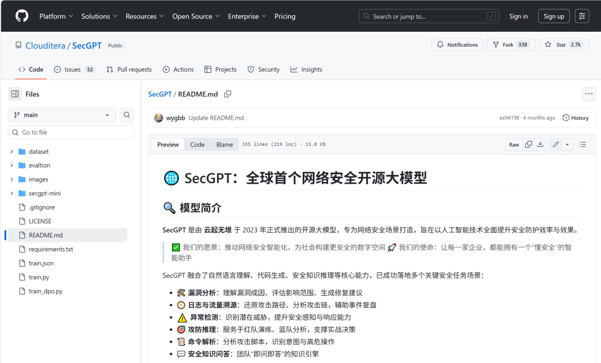Open the dataset folder
Viewport: 601px width, 363px height.
point(39,151)
